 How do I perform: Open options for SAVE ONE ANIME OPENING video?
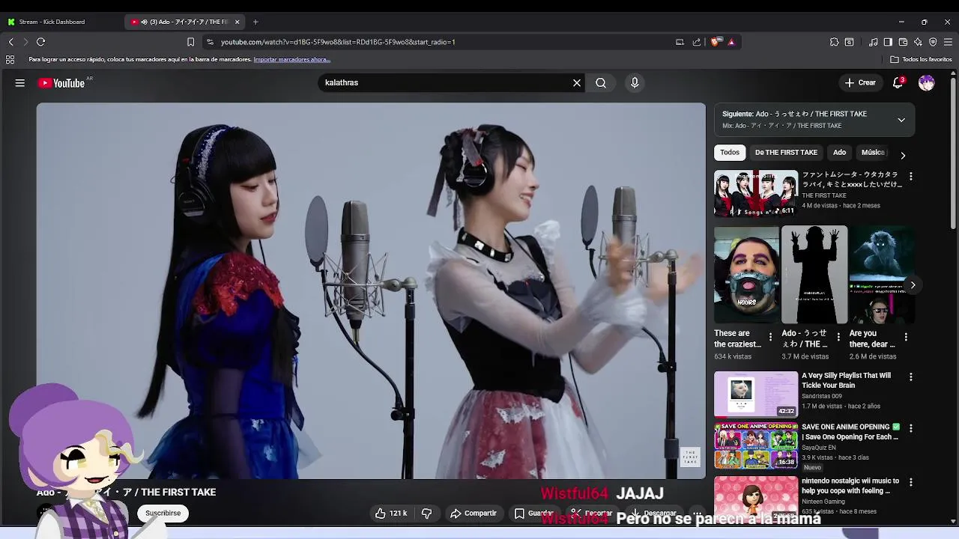911,429
